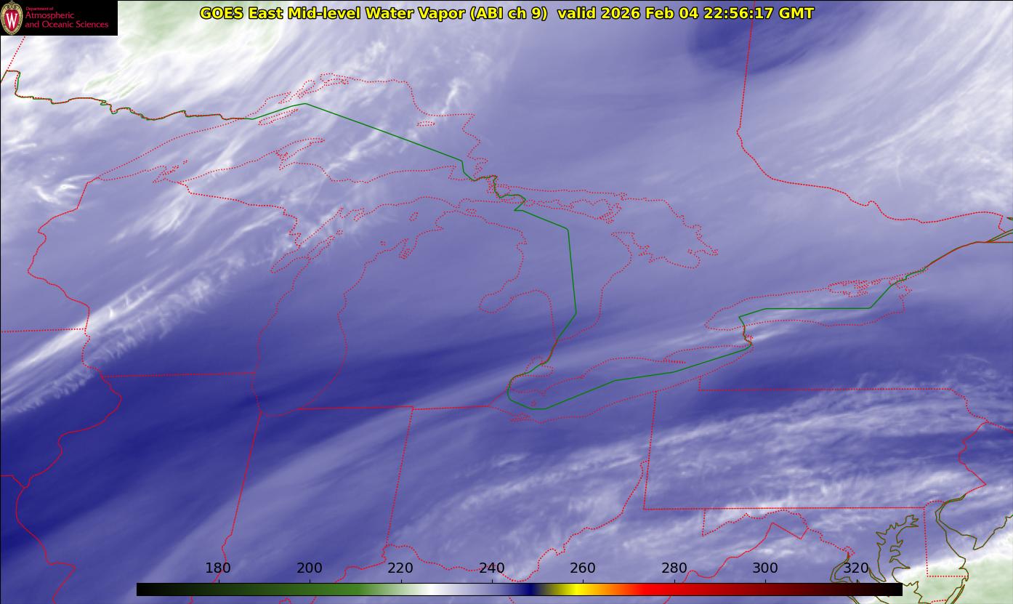The image size is (1013, 604).
Task: Click the 200 tick label on colorbar
Action: (x=310, y=568)
